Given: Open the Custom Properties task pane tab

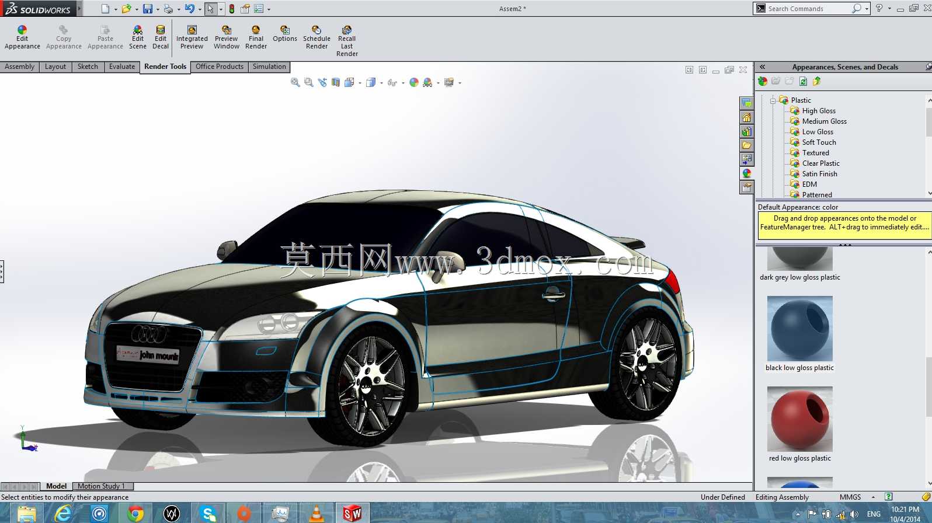Looking at the screenshot, I should [747, 187].
